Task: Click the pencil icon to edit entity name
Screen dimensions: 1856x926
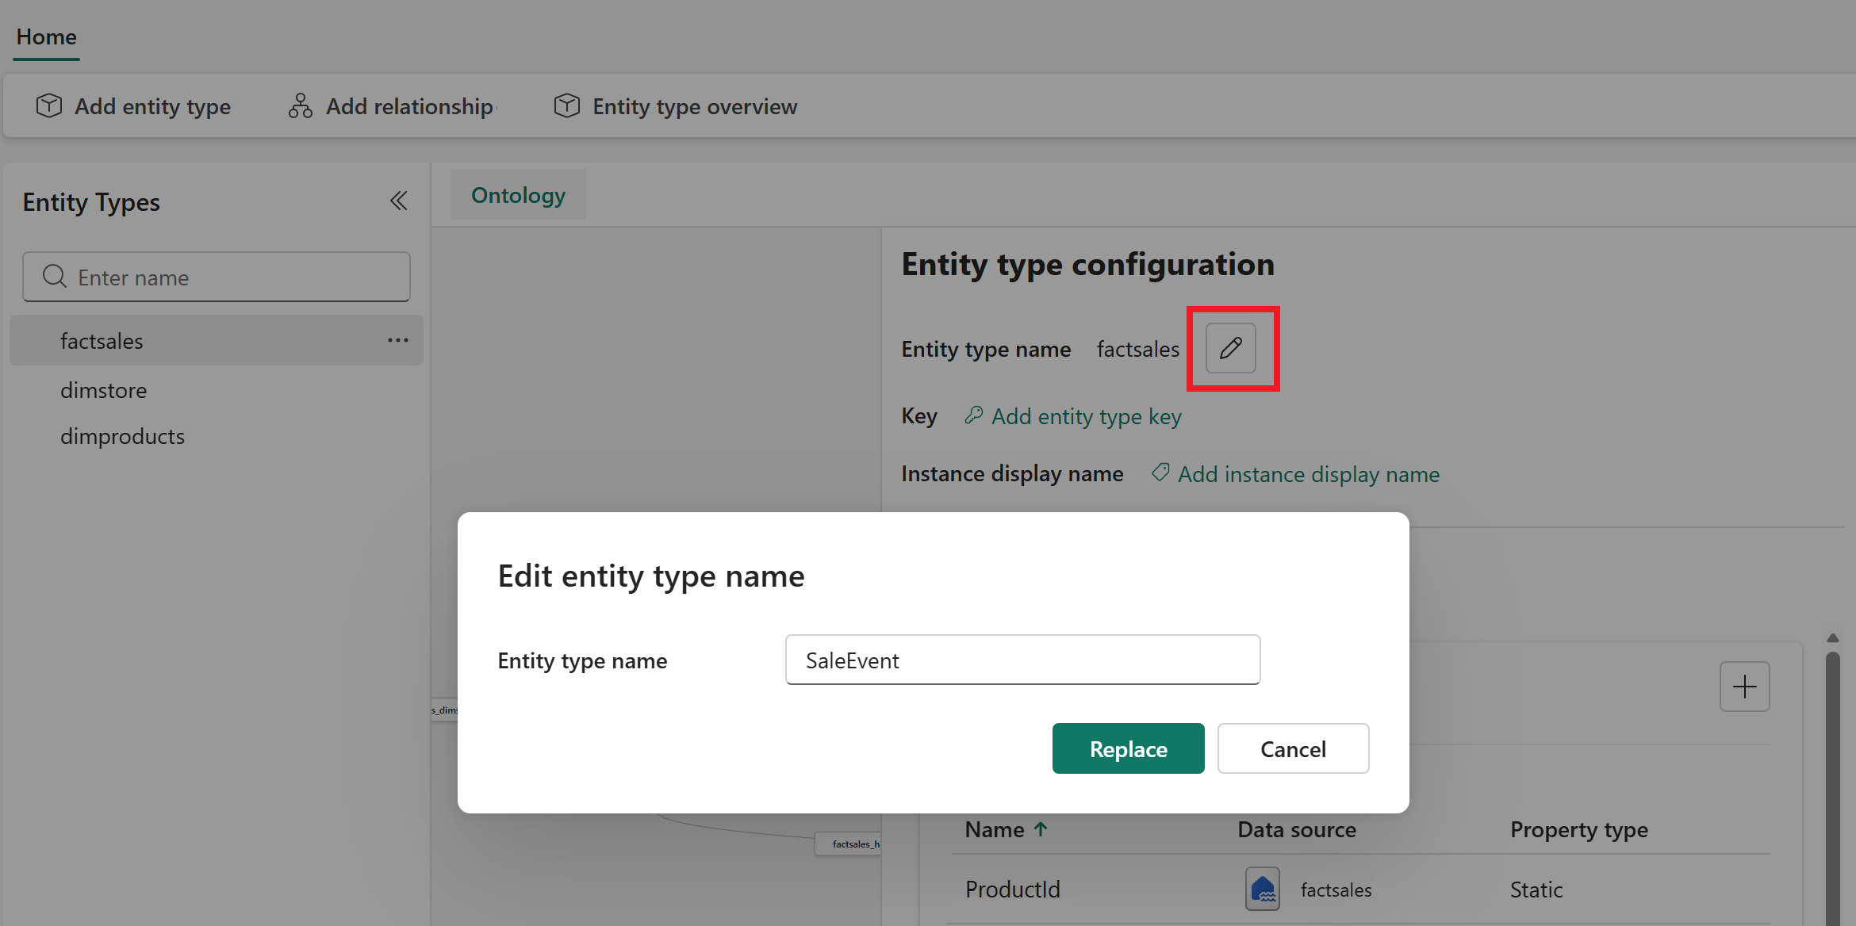Action: pyautogui.click(x=1231, y=348)
